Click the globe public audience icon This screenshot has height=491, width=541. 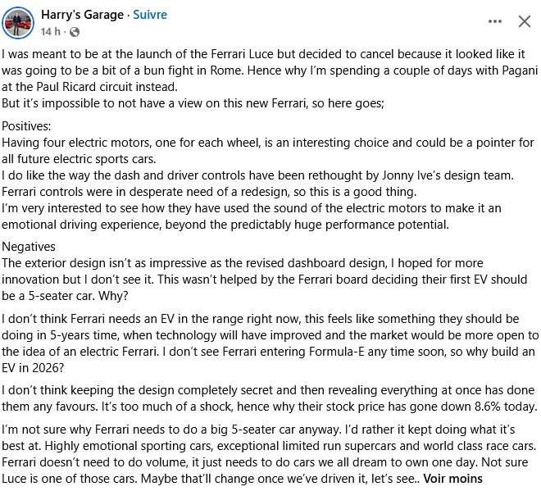pos(75,32)
